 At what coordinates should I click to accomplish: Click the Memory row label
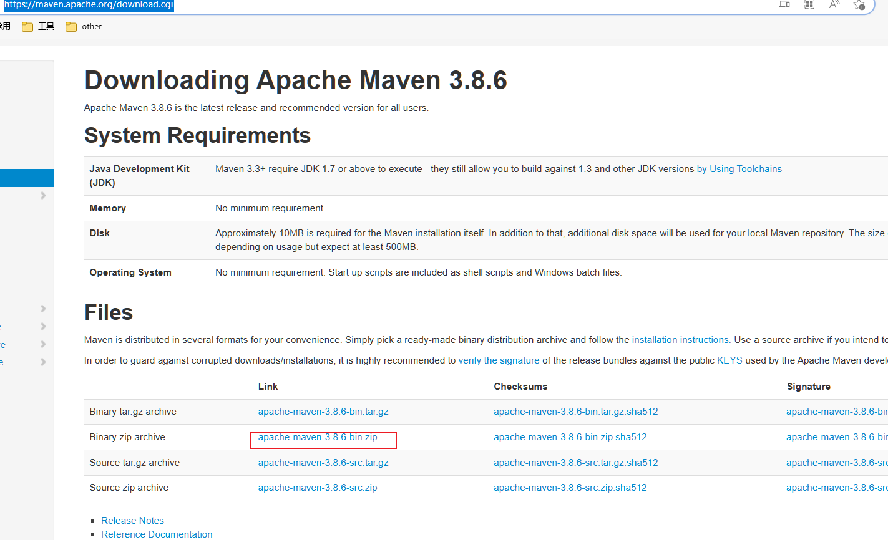[x=107, y=208]
